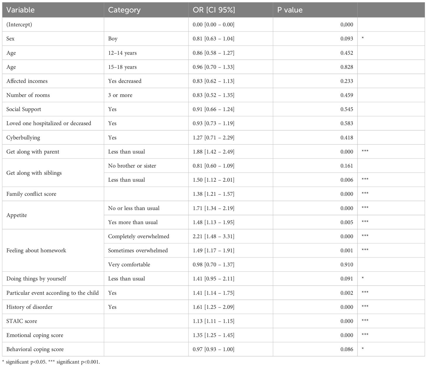
Task: Click the Completely overwhelmed category cell
Action: (139, 236)
